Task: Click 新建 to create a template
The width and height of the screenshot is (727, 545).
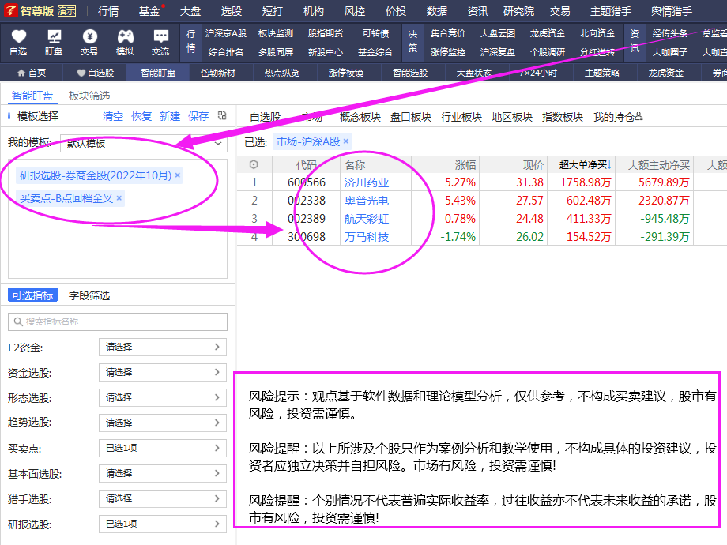Action: tap(170, 116)
